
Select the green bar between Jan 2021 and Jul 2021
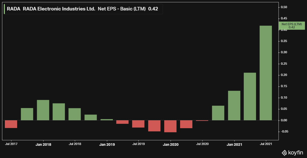250,97
